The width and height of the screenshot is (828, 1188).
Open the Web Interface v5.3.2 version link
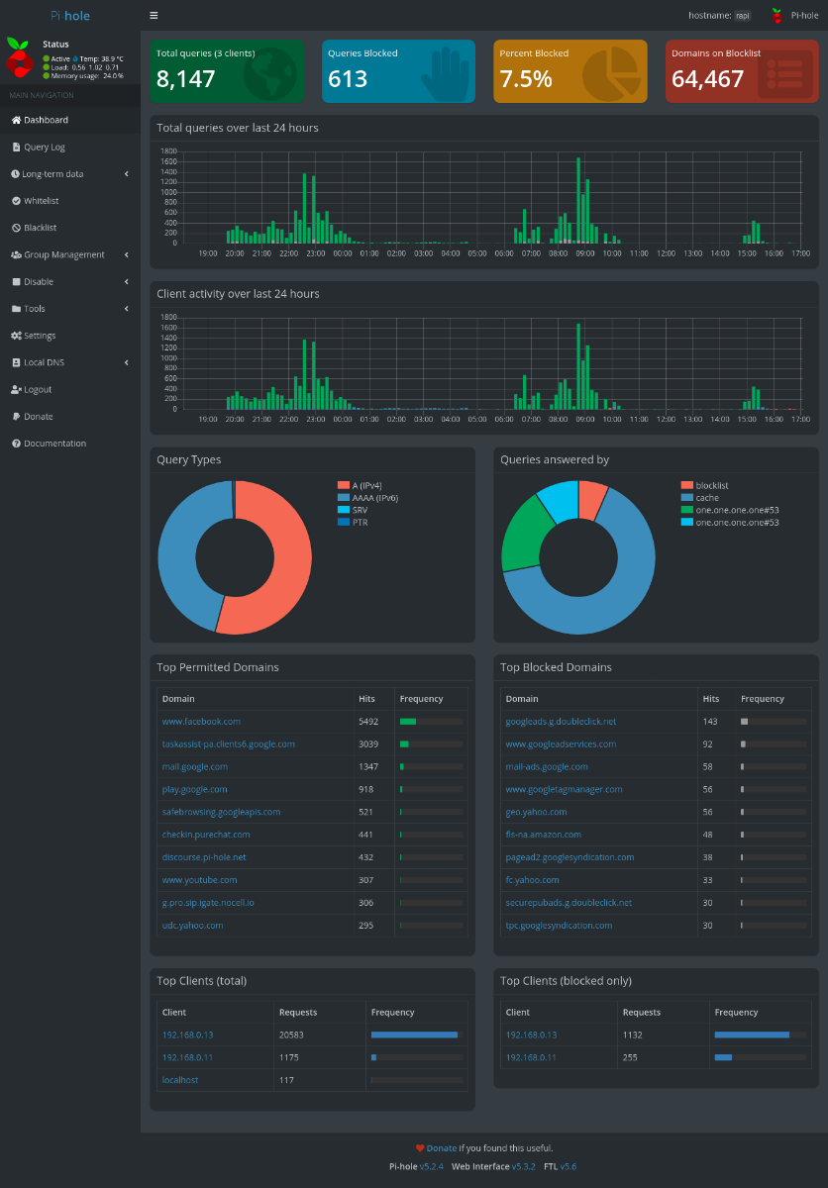pos(523,1167)
